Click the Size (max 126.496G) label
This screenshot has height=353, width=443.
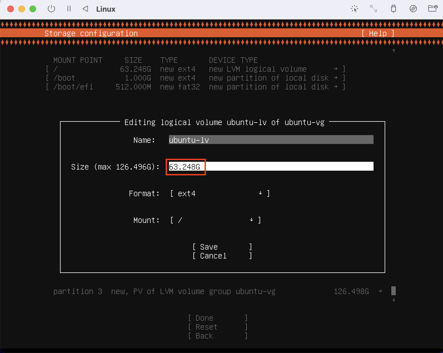coord(115,167)
